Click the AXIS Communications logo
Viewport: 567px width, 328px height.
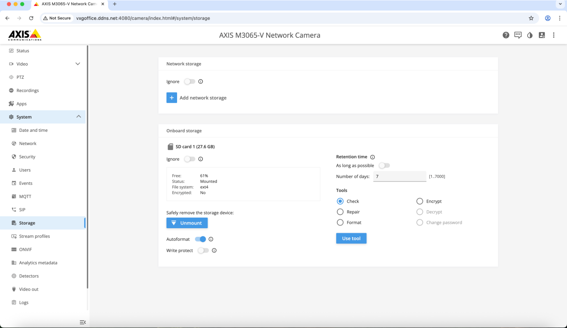(x=25, y=35)
